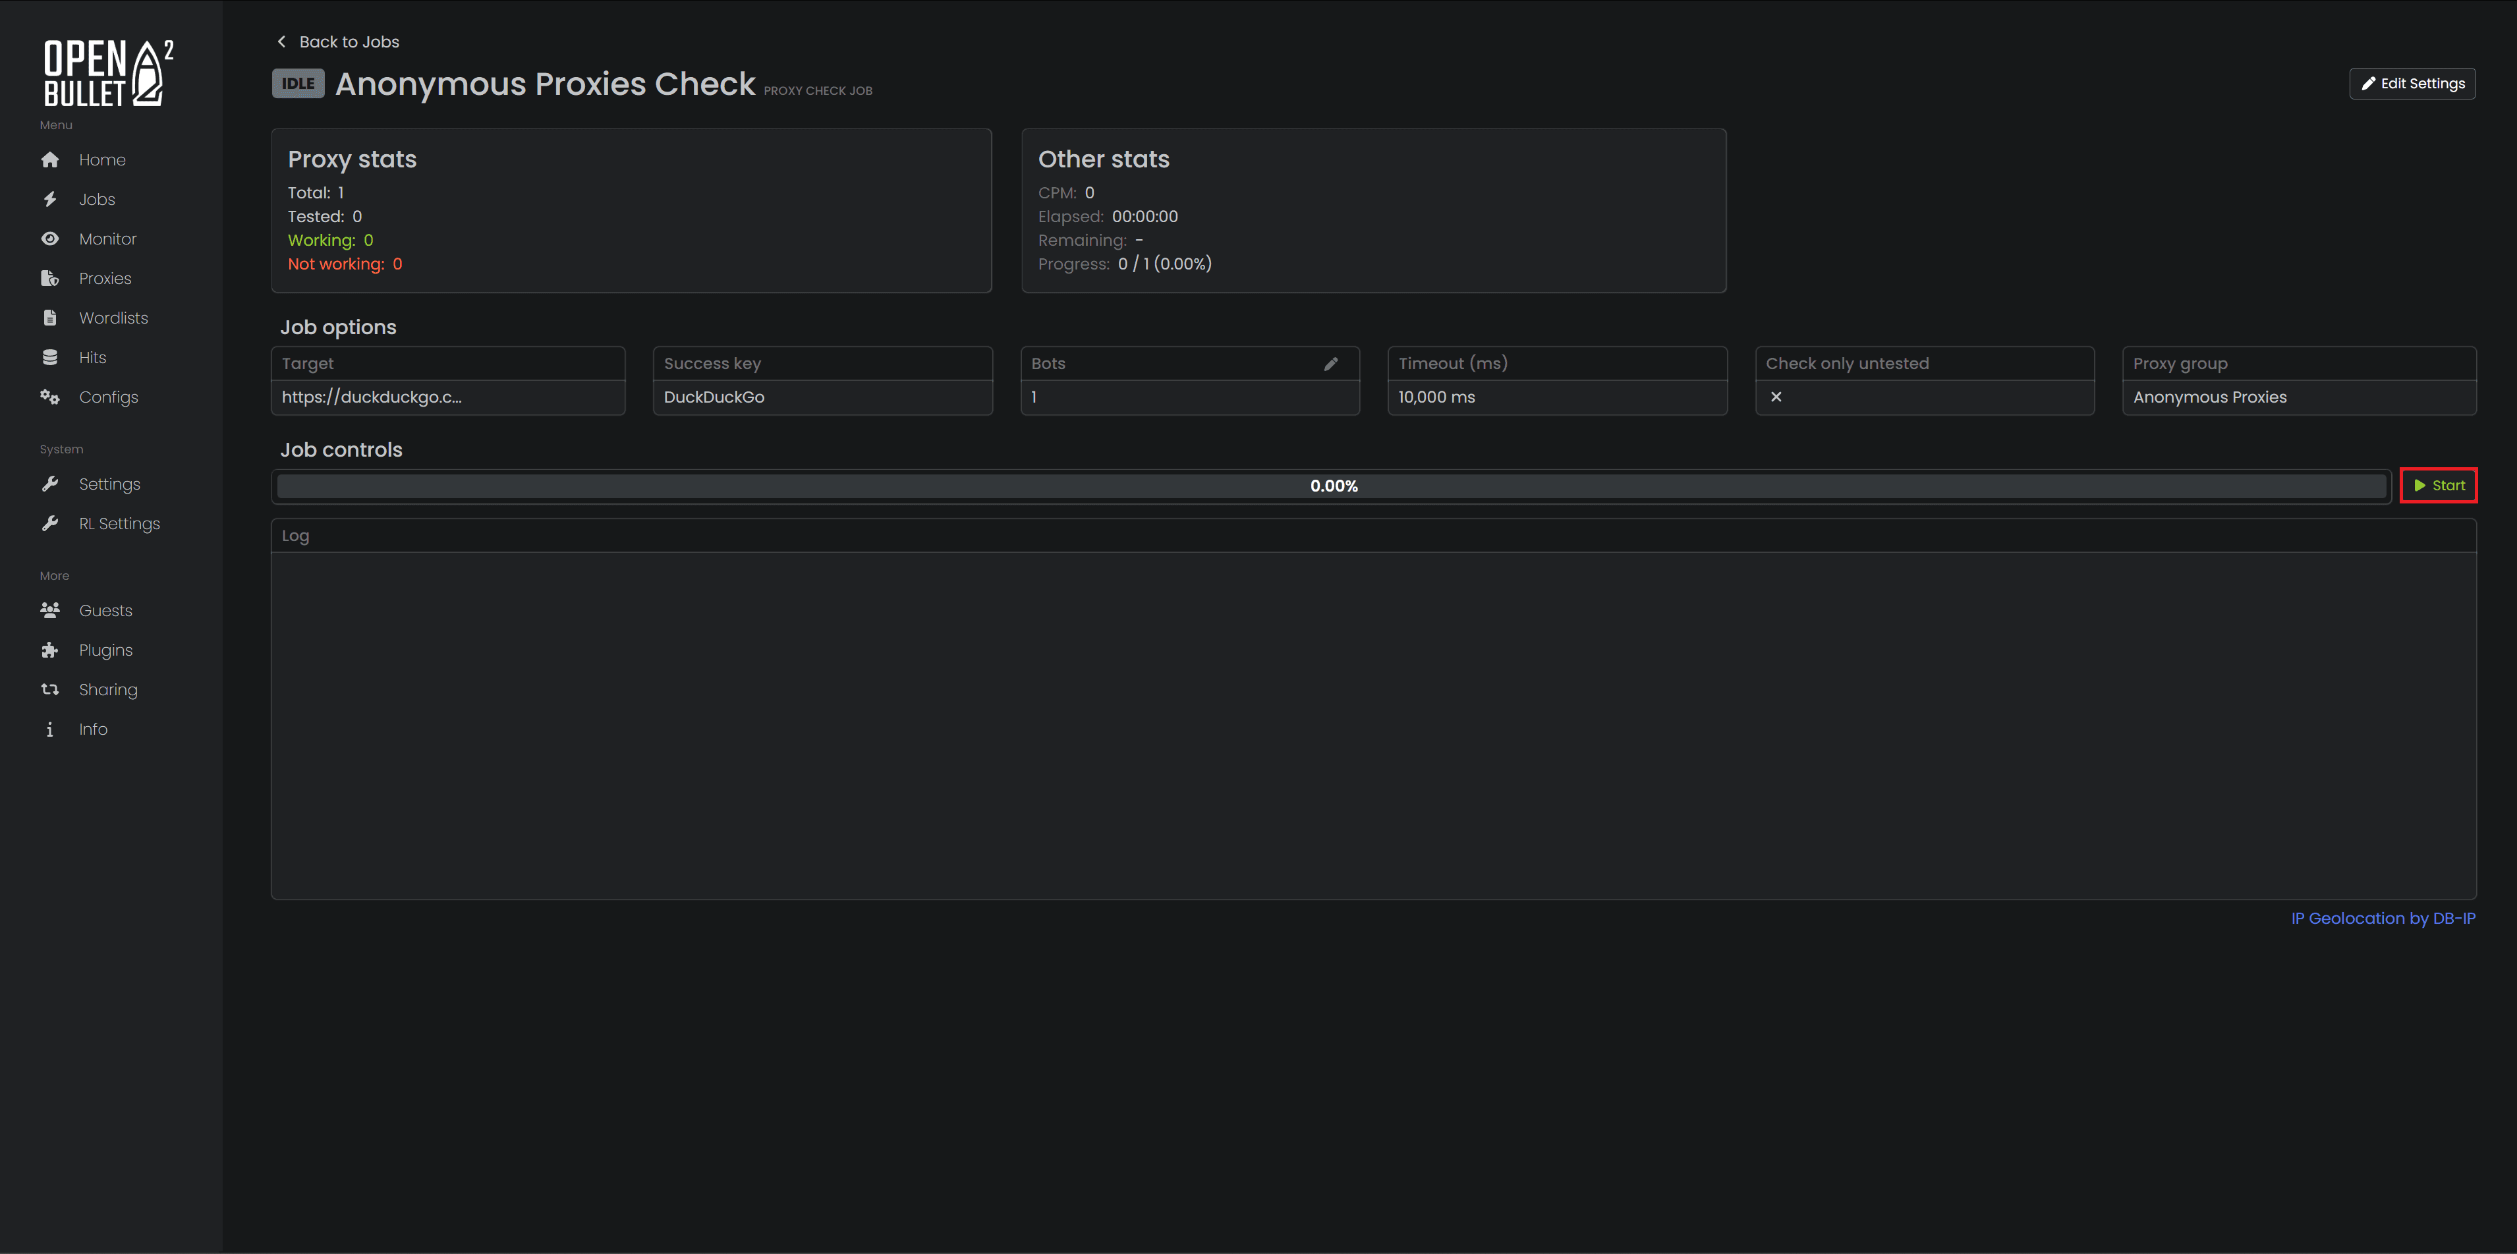The image size is (2517, 1254).
Task: Select the Hits icon in the sidebar
Action: point(50,356)
